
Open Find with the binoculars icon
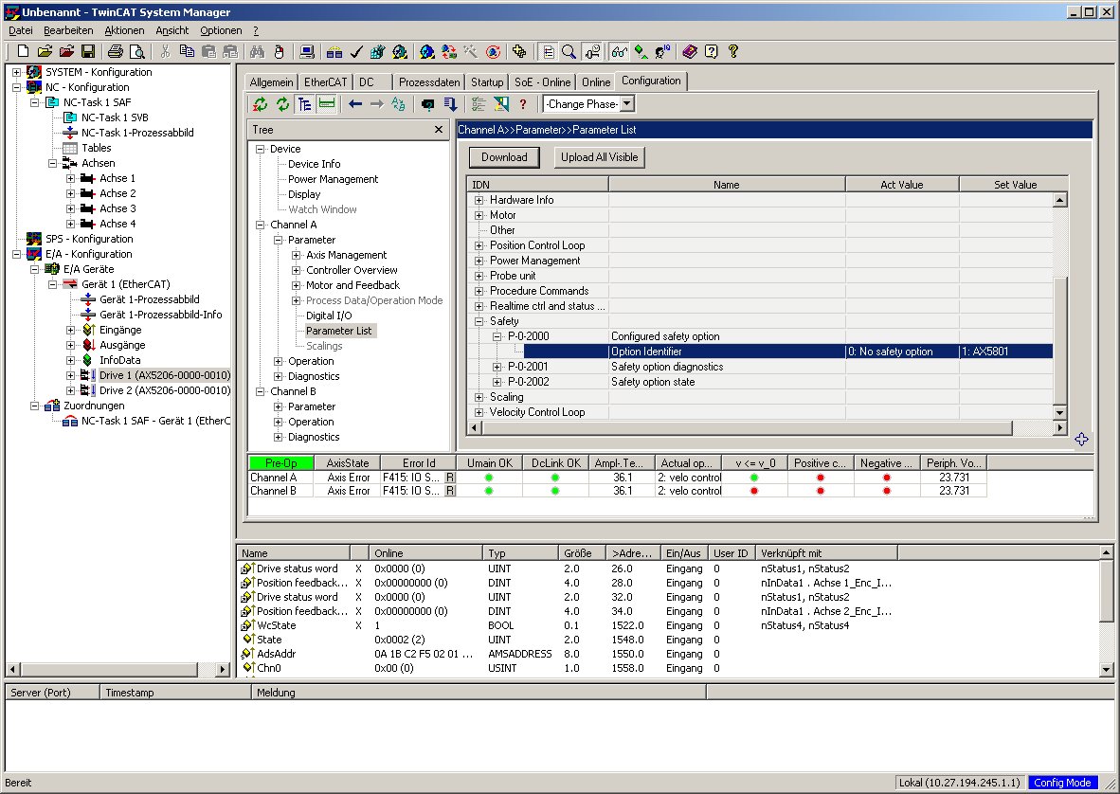point(257,51)
